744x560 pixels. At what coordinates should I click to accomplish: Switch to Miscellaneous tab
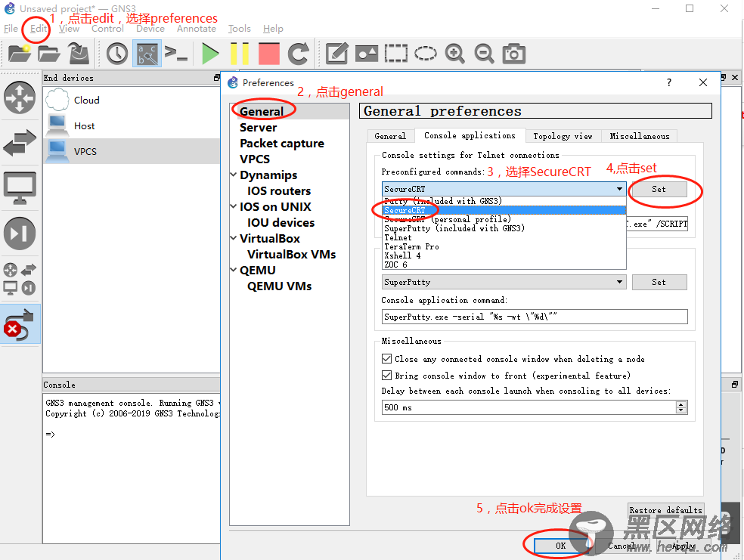(639, 136)
